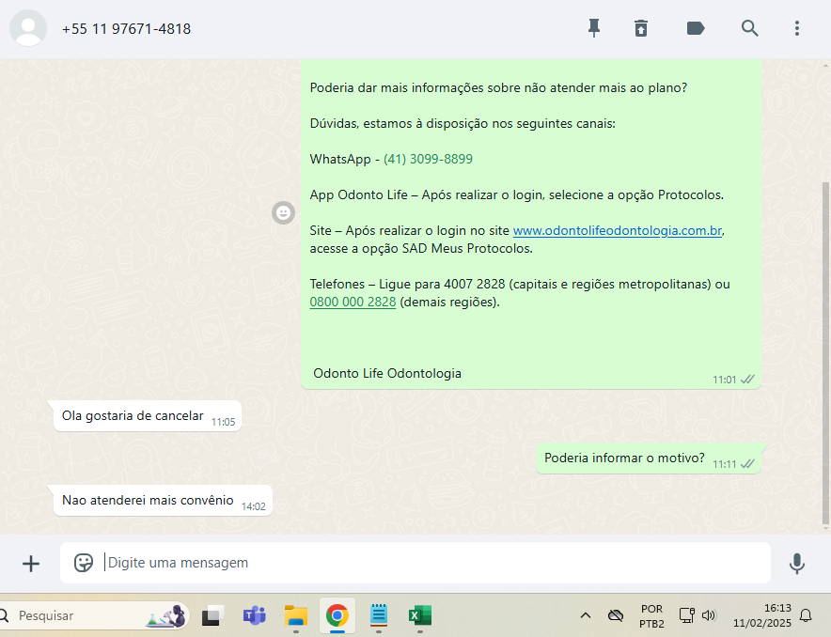Delete this chat using the trash icon
The width and height of the screenshot is (831, 637).
[641, 28]
